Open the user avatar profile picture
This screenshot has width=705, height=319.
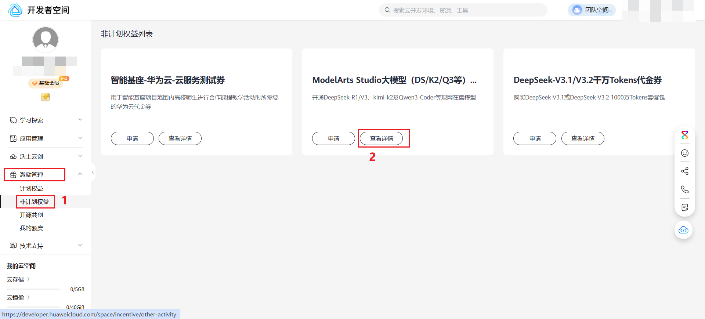tap(46, 40)
